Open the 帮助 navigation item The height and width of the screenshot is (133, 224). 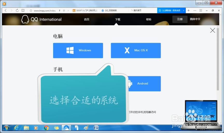coord(149,19)
